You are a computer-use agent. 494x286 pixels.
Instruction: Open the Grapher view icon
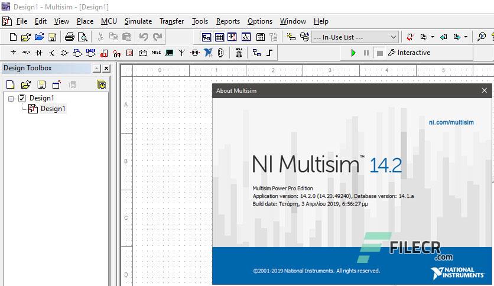246,37
